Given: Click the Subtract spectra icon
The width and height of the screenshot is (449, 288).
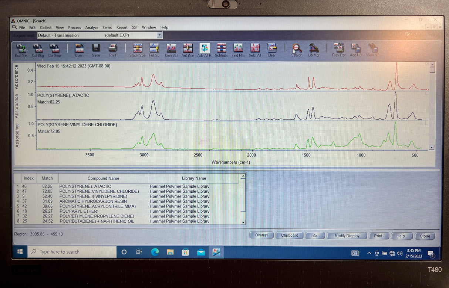Looking at the screenshot, I should pos(221,49).
